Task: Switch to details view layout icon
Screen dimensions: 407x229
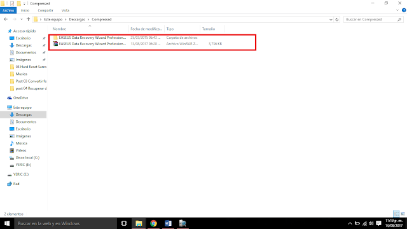Action: coord(396,214)
